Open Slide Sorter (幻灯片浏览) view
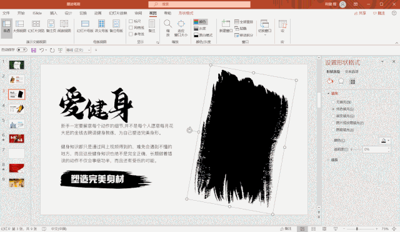 click(36, 26)
